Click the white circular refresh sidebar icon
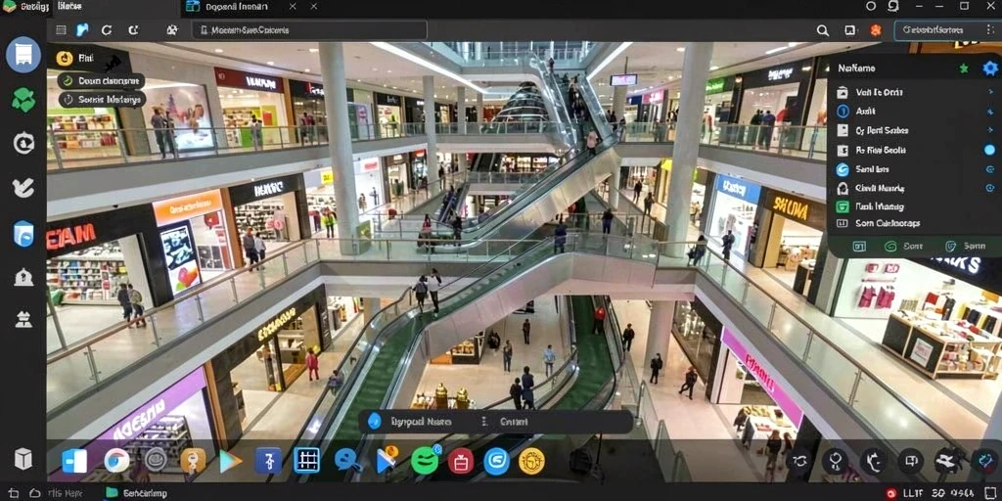The height and width of the screenshot is (501, 1002). pos(23,143)
